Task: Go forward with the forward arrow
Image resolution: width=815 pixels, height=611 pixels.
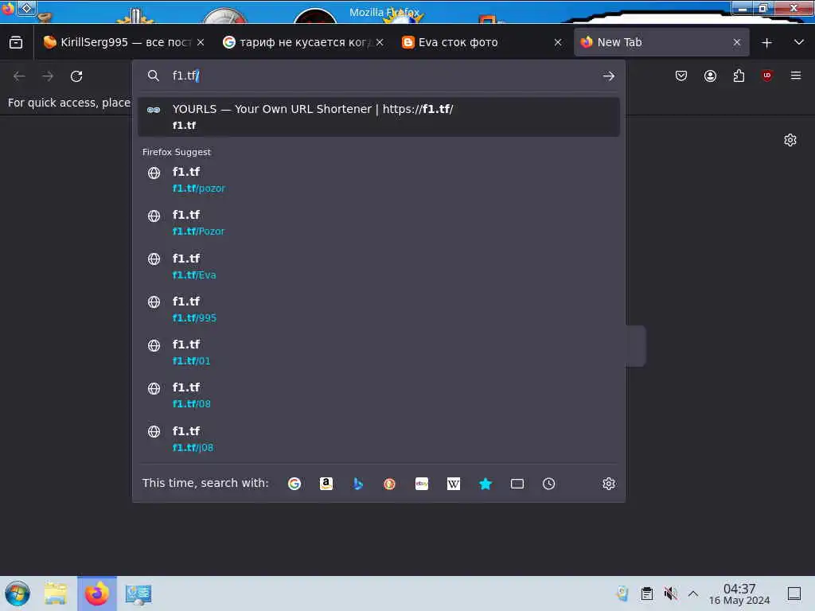Action: coord(48,76)
